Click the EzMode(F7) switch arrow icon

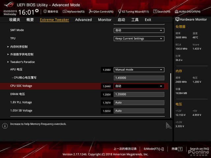click(x=162, y=149)
